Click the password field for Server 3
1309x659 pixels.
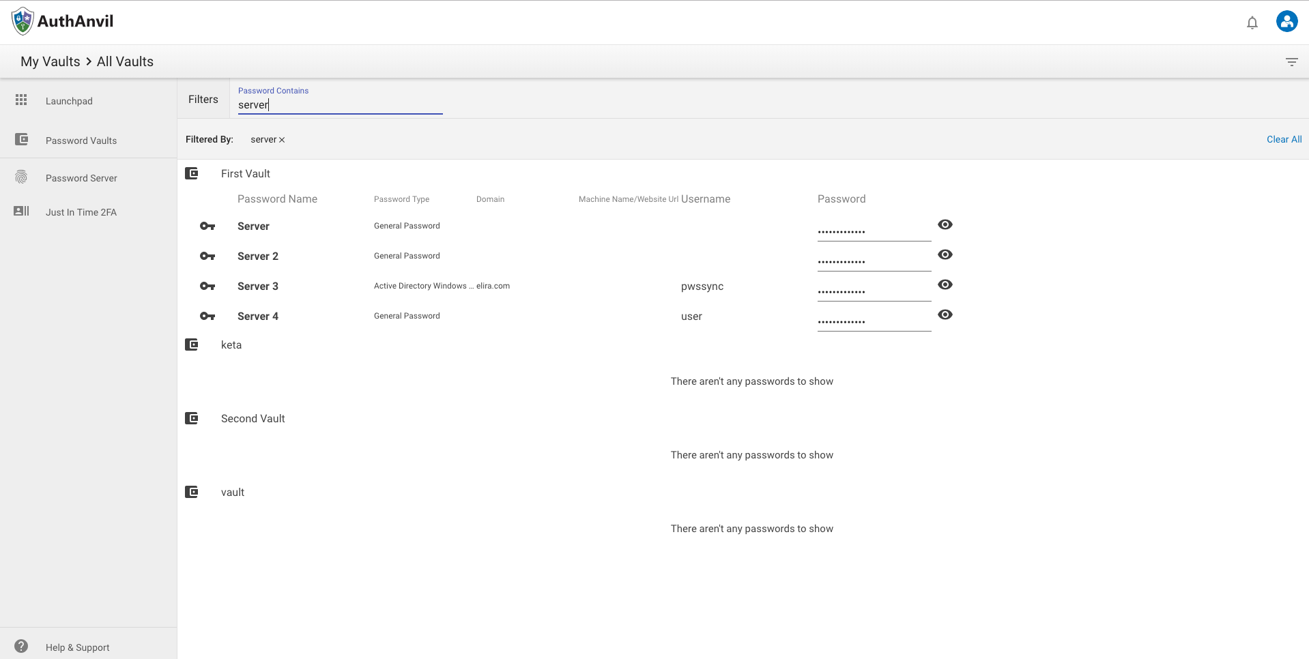tap(874, 291)
